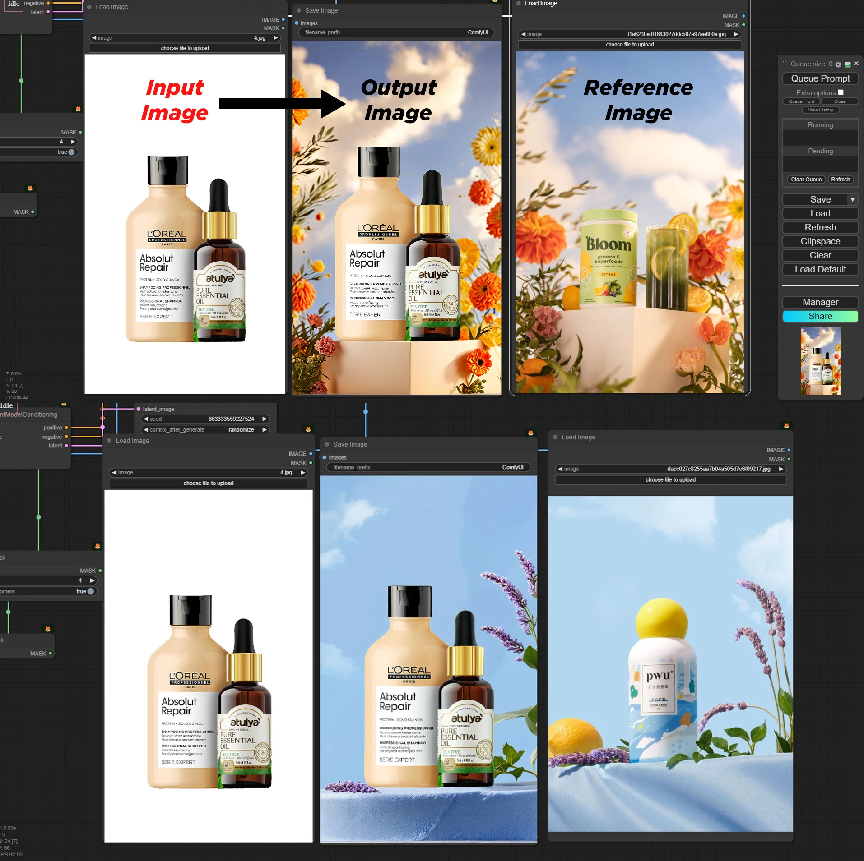This screenshot has width=864, height=861.
Task: Click the images input dot on the lavender Save Image node
Action: click(325, 457)
